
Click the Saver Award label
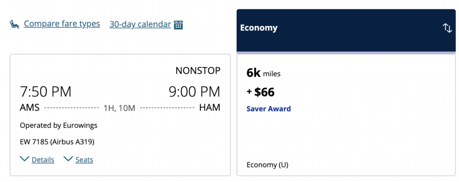pos(268,109)
